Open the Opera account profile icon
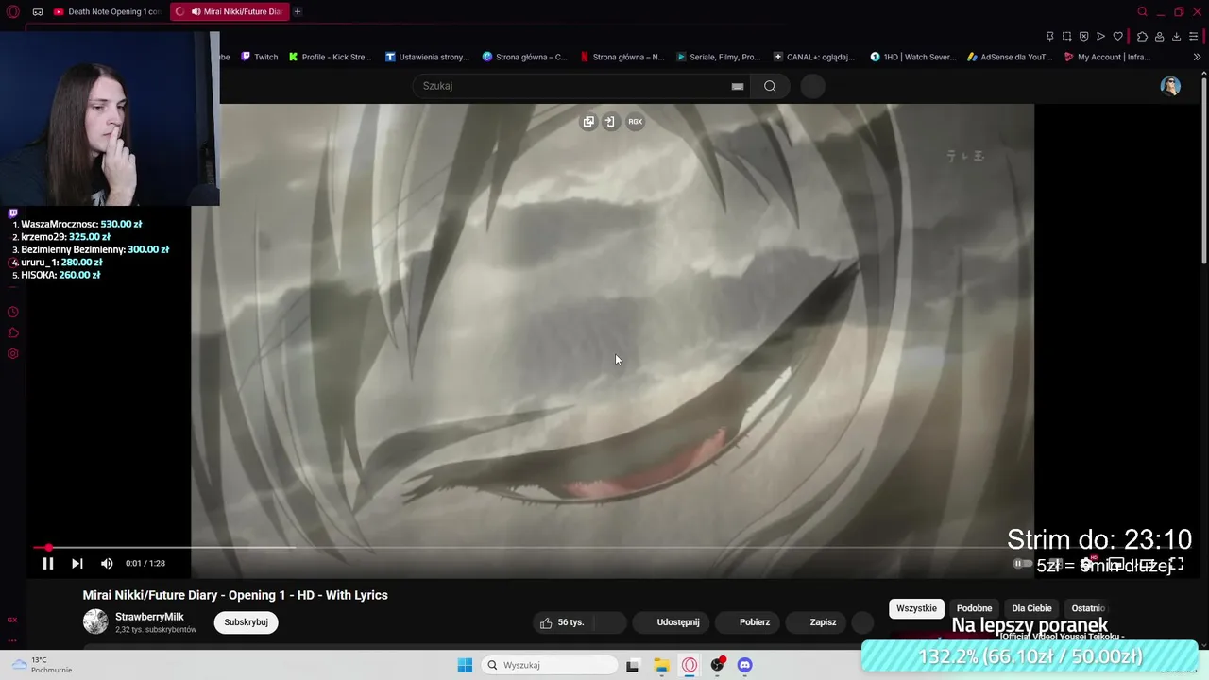Viewport: 1209px width, 680px height. coord(1159,36)
